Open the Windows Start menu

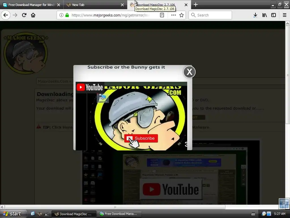tap(13, 214)
